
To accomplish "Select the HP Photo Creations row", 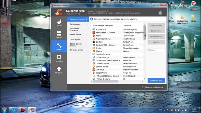I will (x=117, y=79).
